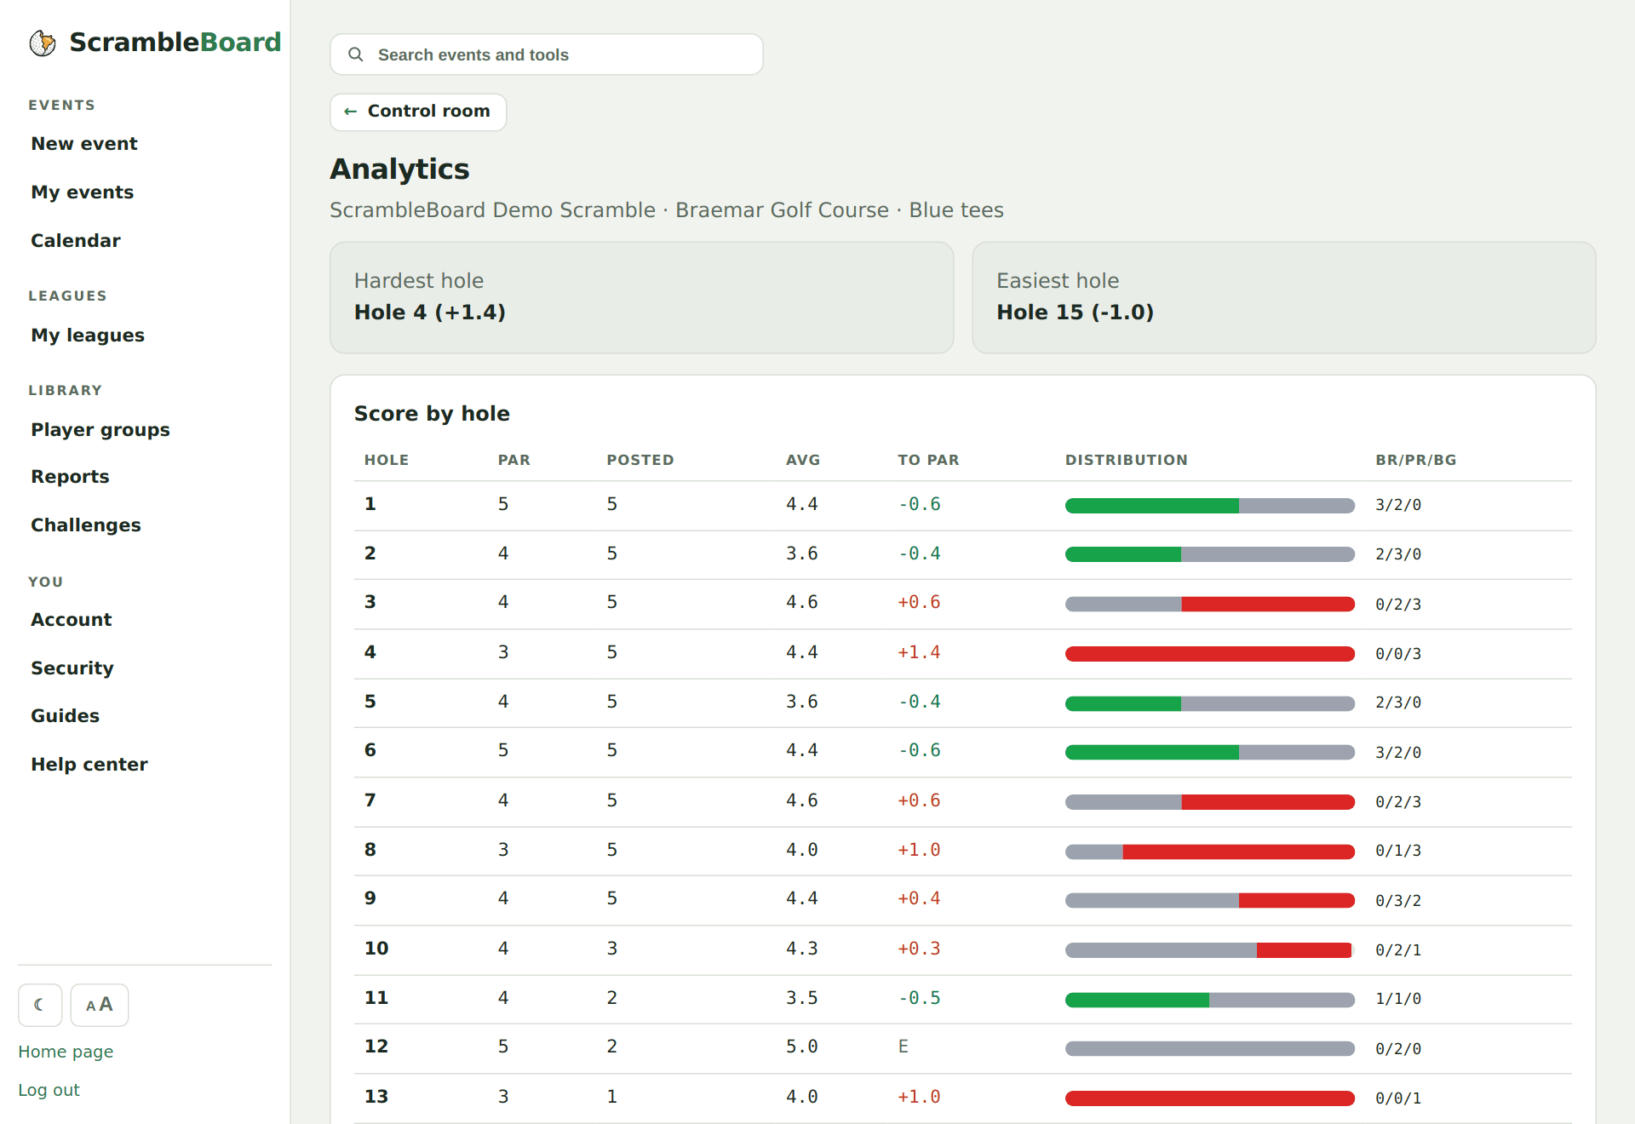This screenshot has width=1635, height=1124.
Task: Open My leagues in the sidebar
Action: (88, 335)
